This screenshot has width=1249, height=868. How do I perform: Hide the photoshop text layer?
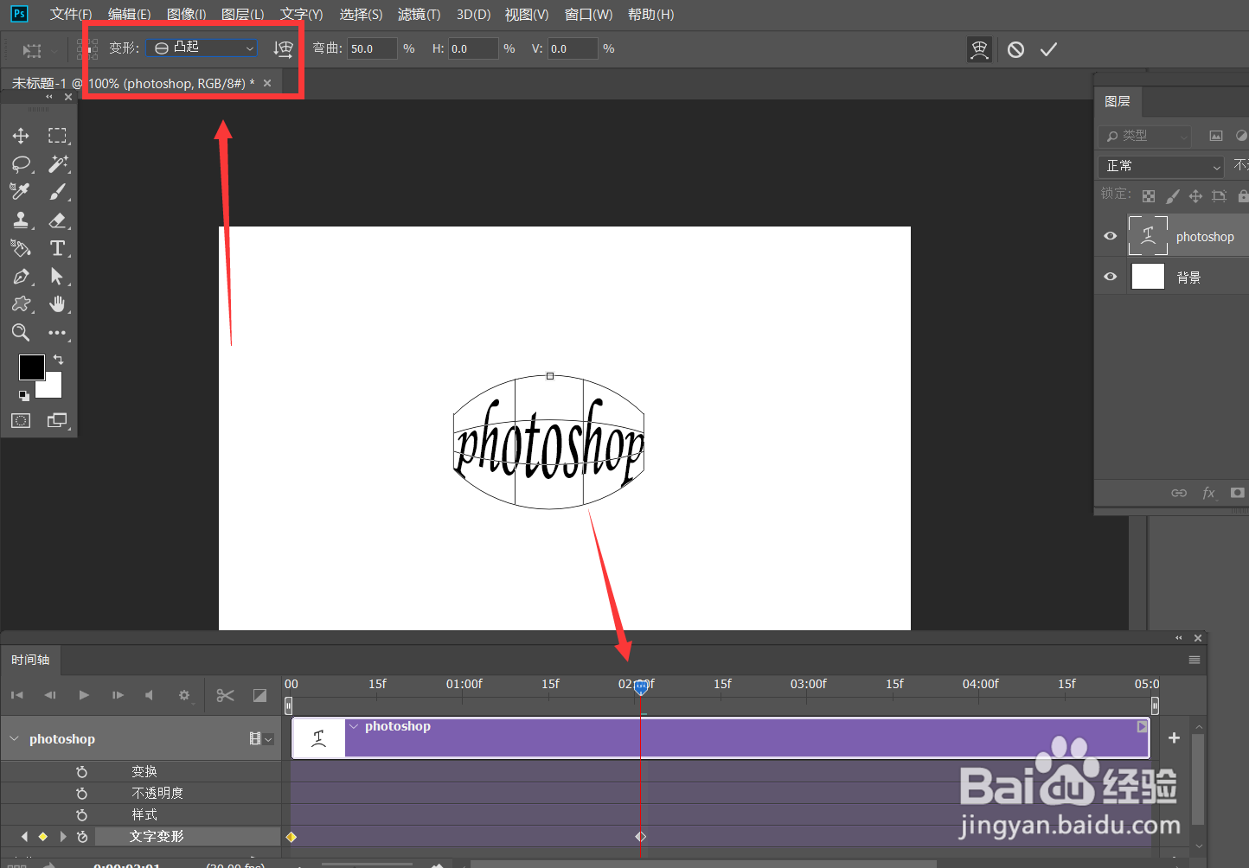pos(1111,236)
